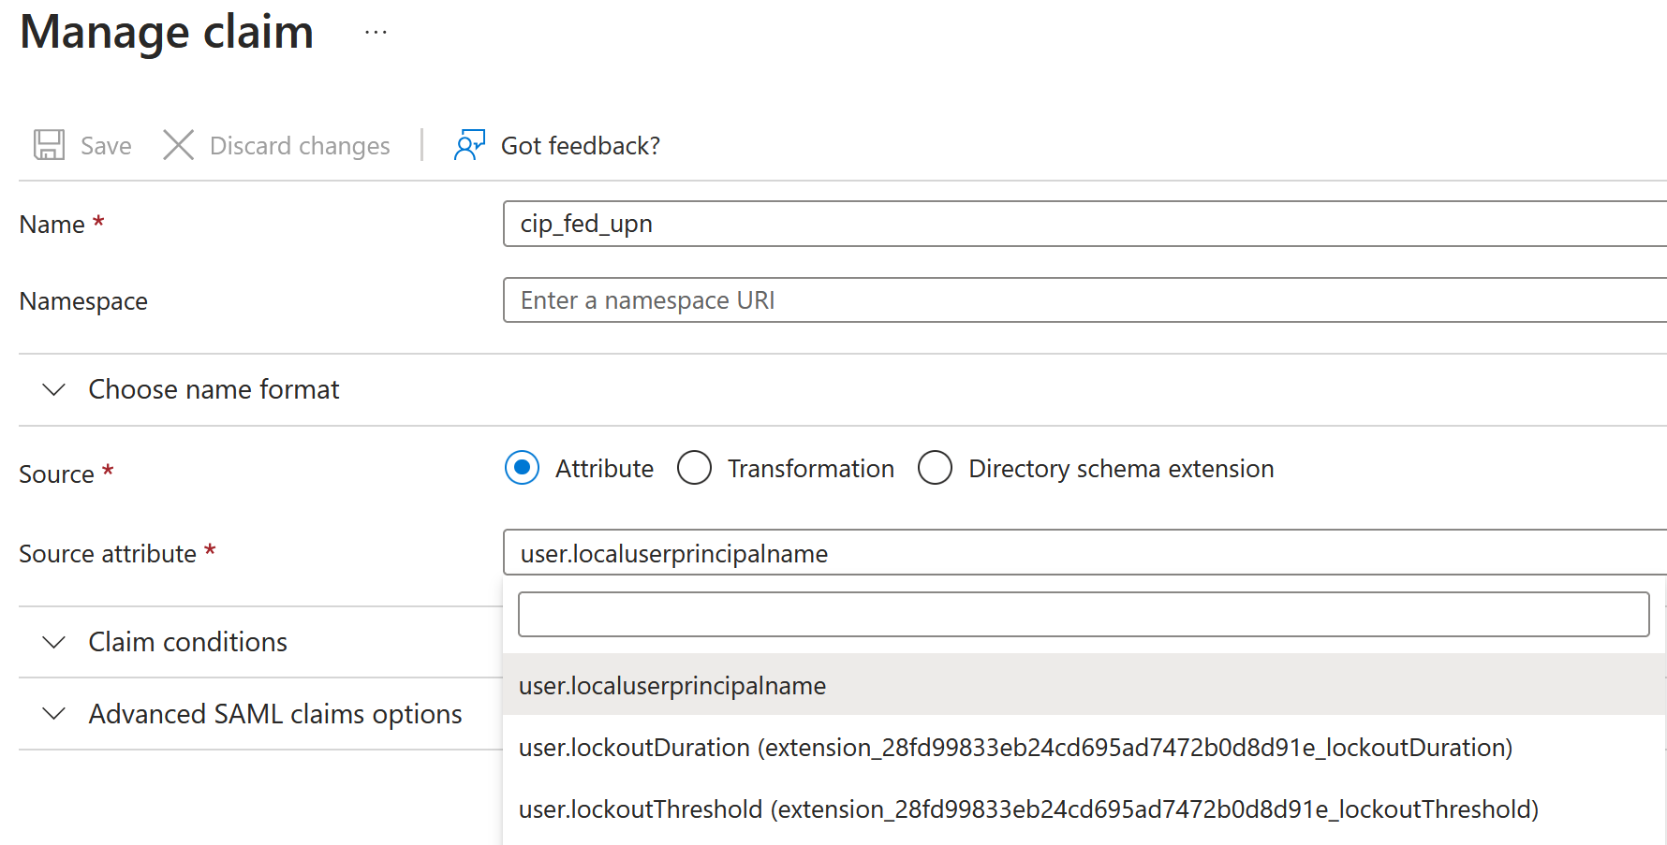
Task: Click the chevron beside Claim conditions
Action: point(54,642)
